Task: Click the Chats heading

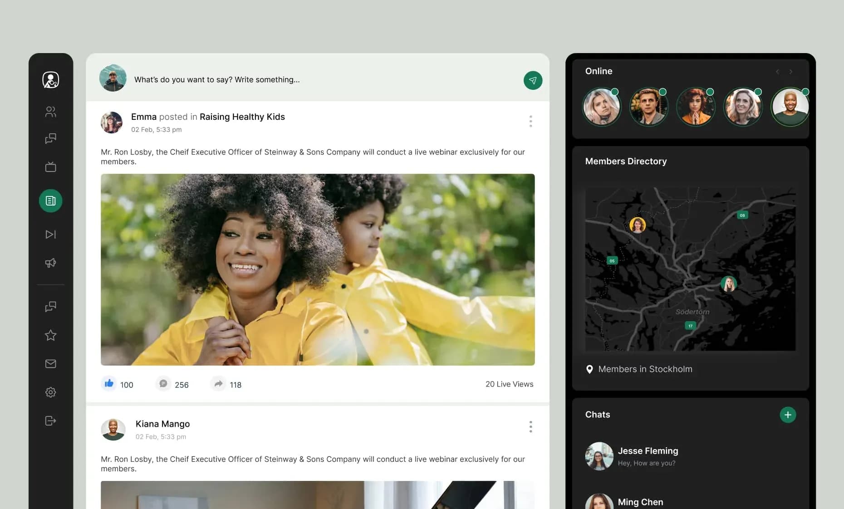Action: pyautogui.click(x=598, y=415)
